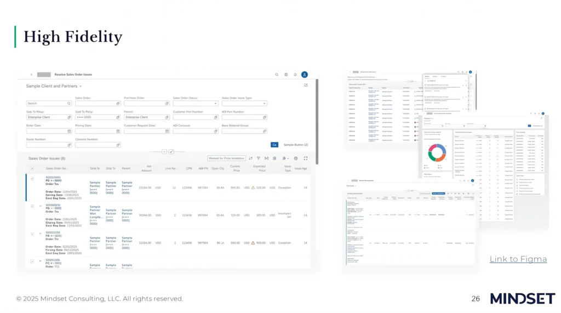Toggle checkbox of the first selected order row

coord(32,179)
